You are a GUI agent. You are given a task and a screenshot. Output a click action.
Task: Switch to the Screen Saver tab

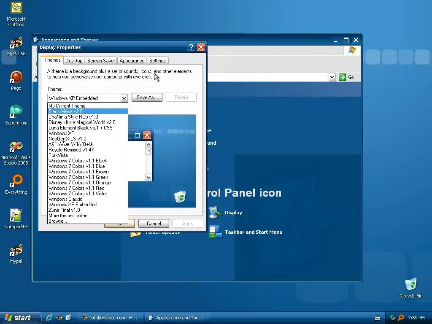[101, 61]
